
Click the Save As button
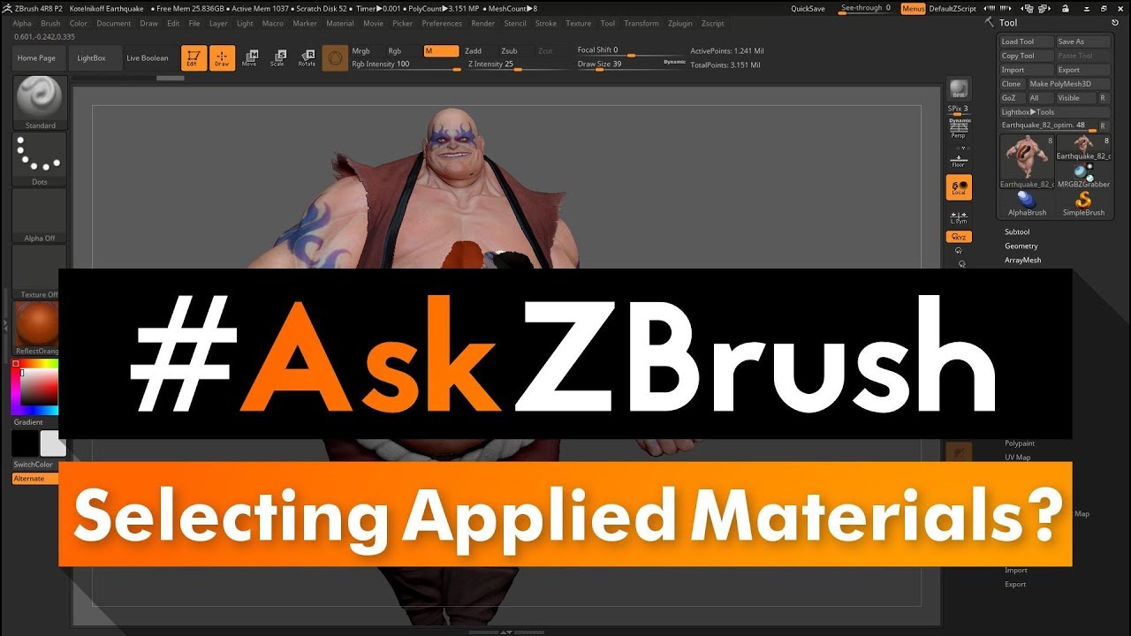(x=1083, y=42)
